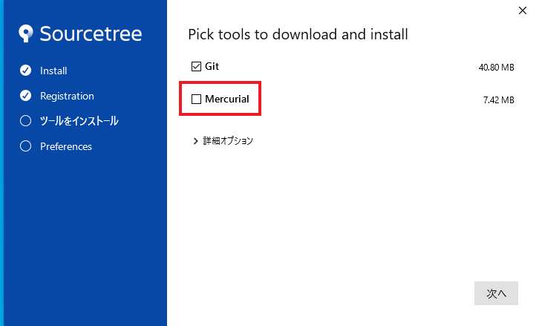Click the Preferences step circle icon

point(25,146)
